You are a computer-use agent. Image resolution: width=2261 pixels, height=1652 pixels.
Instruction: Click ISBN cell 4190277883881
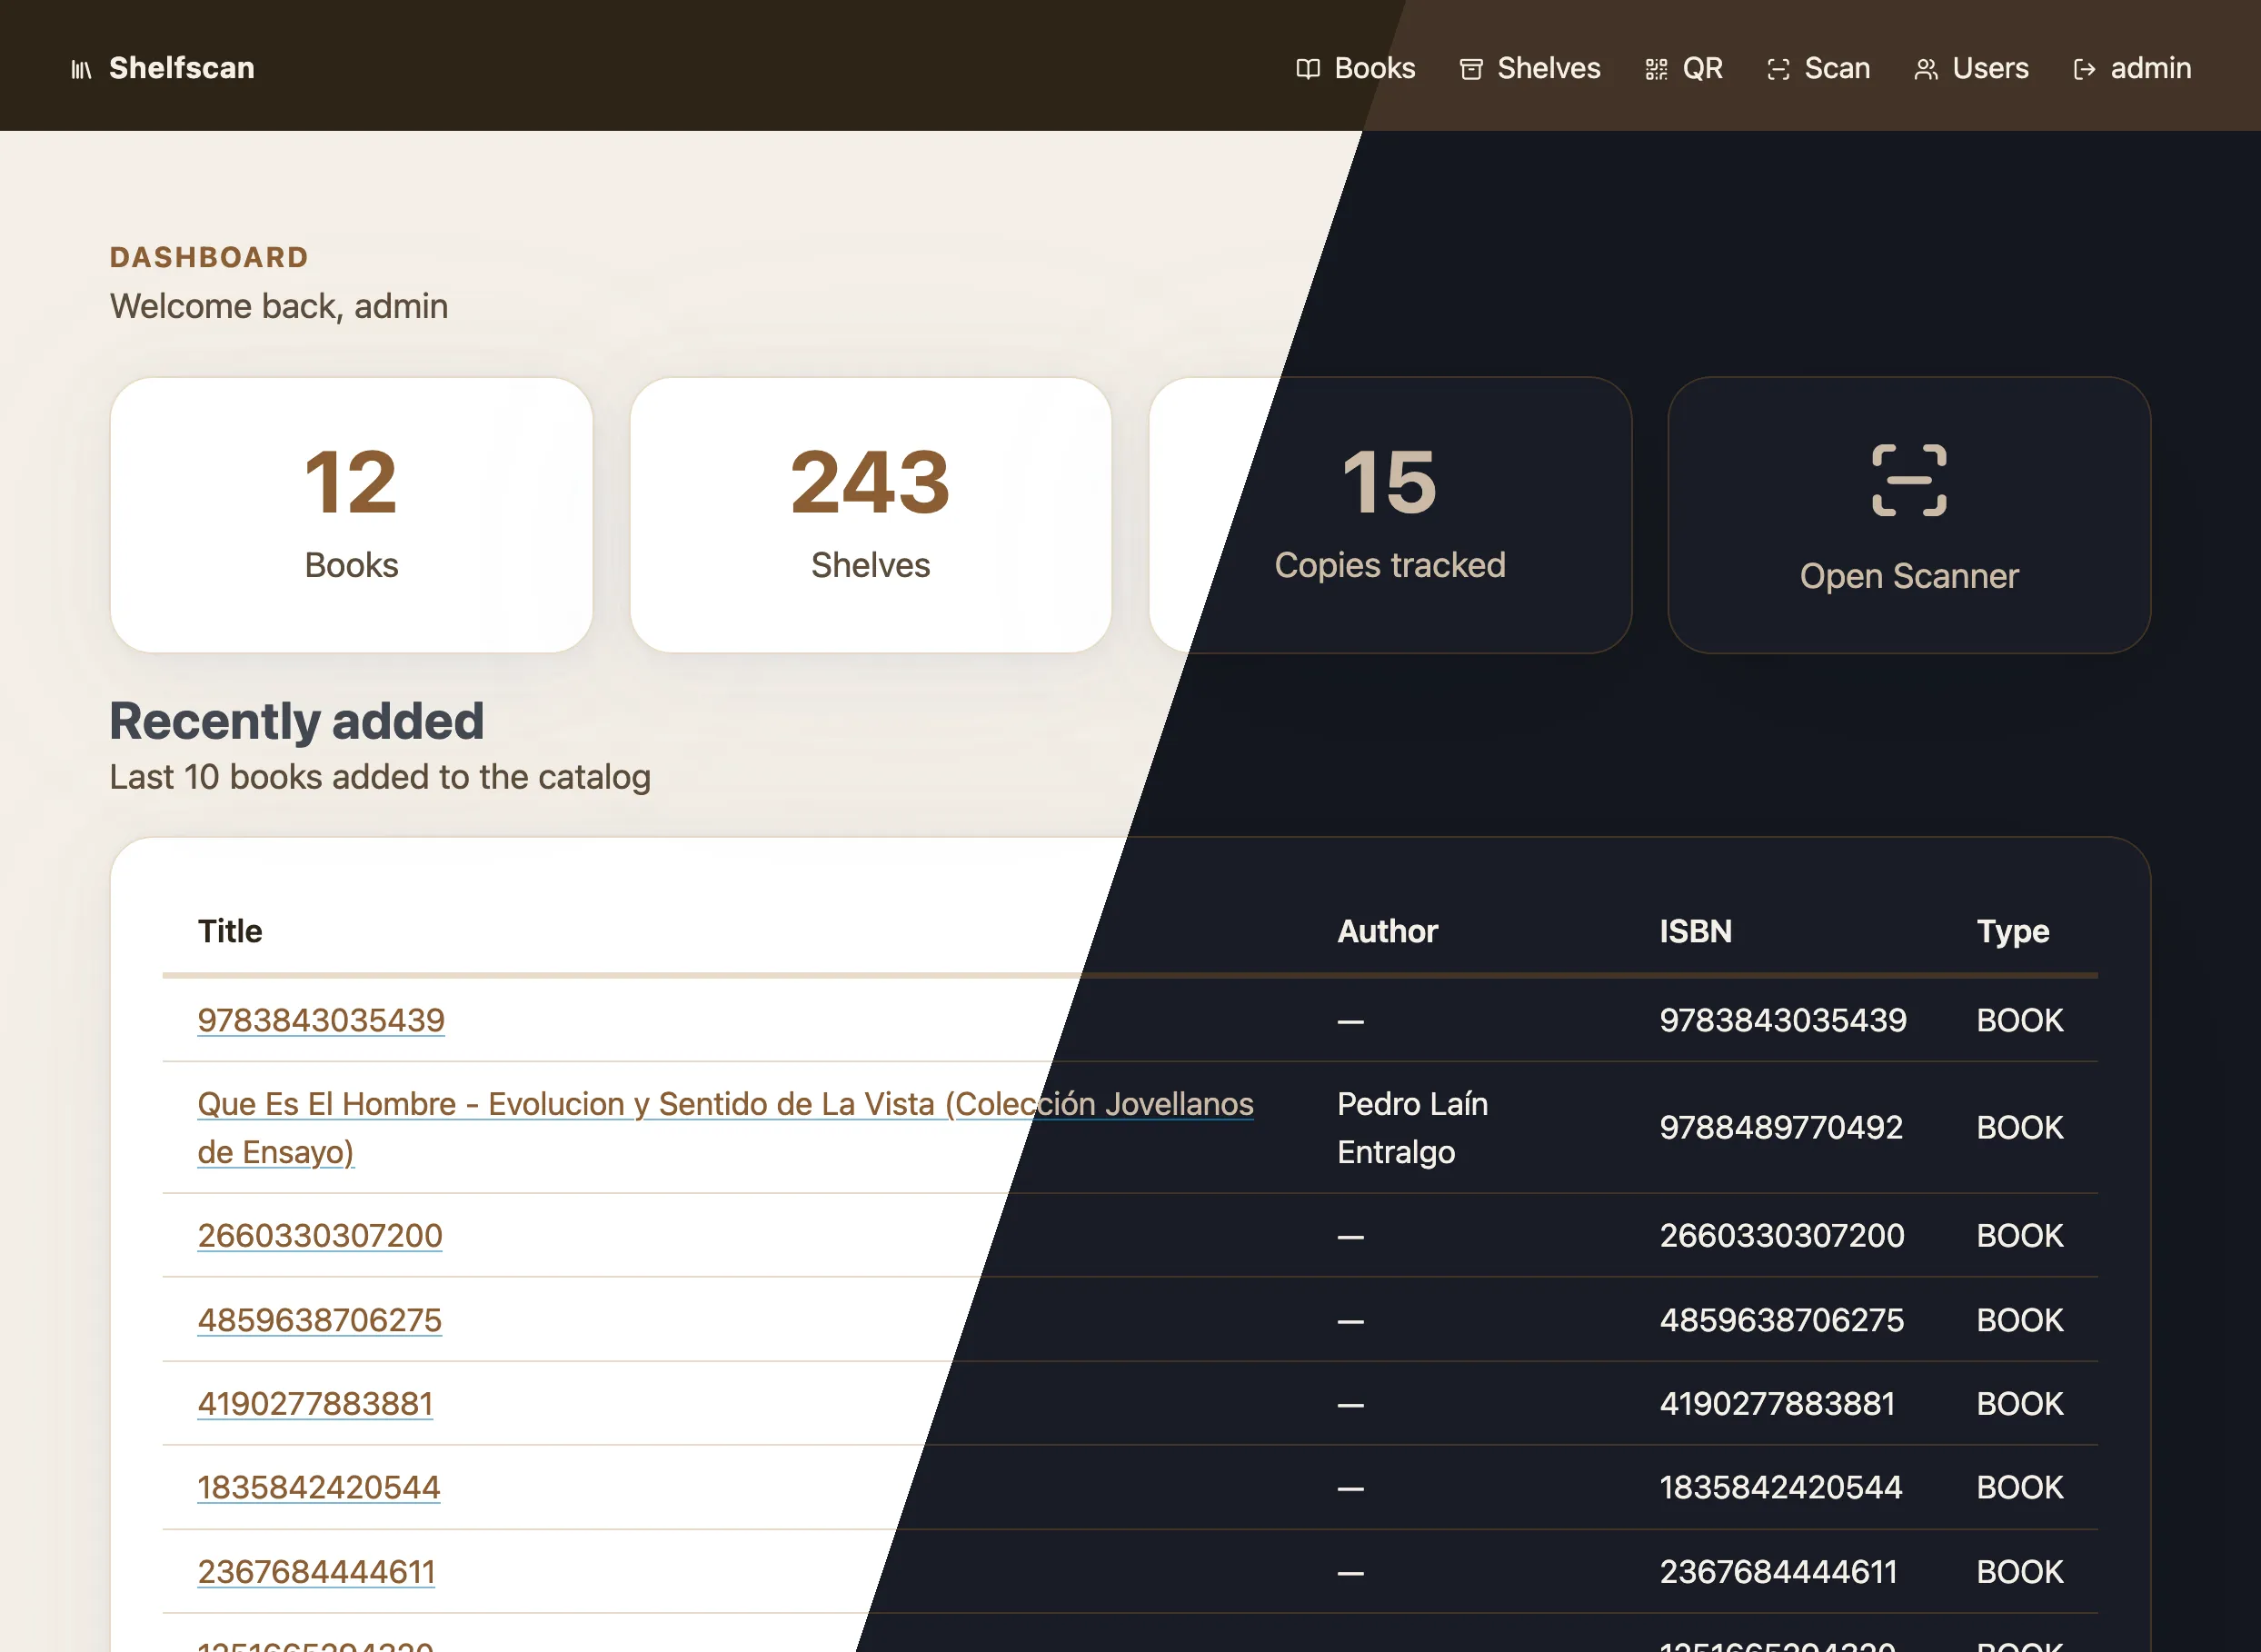pyautogui.click(x=1777, y=1404)
